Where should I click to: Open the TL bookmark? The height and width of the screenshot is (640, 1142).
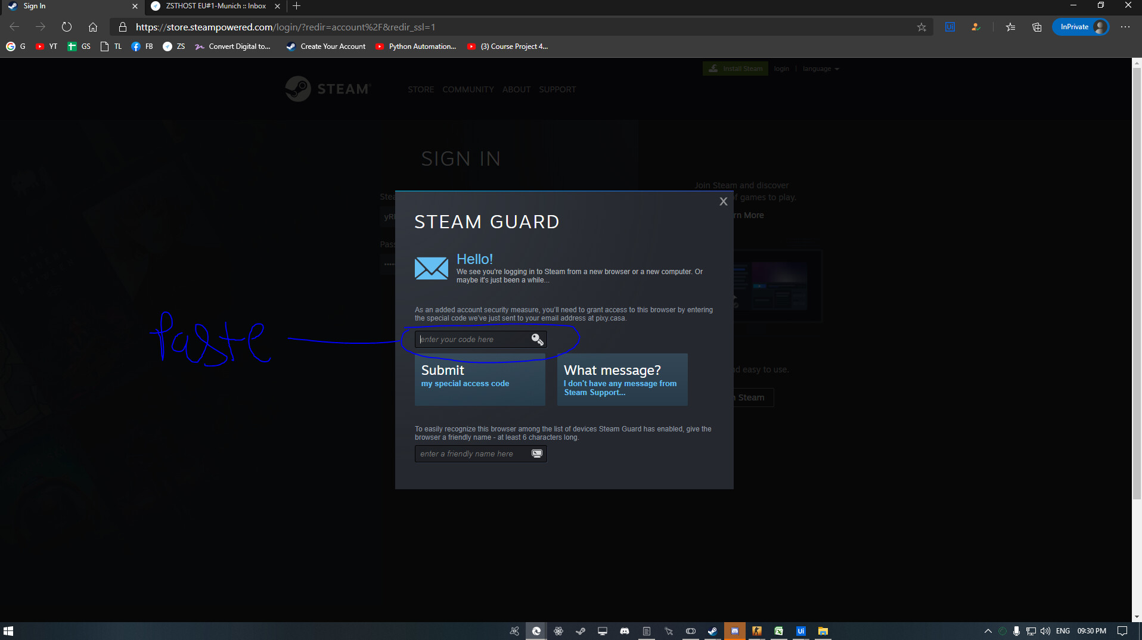tap(111, 46)
